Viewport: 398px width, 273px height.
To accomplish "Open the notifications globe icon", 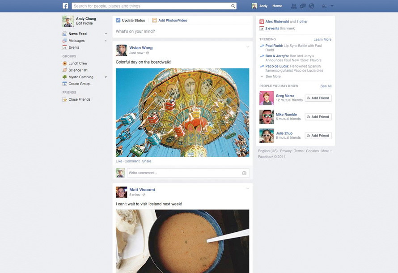I will (312, 6).
